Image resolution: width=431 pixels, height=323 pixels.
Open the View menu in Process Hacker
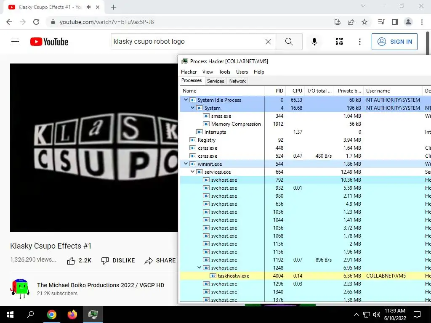coord(208,71)
